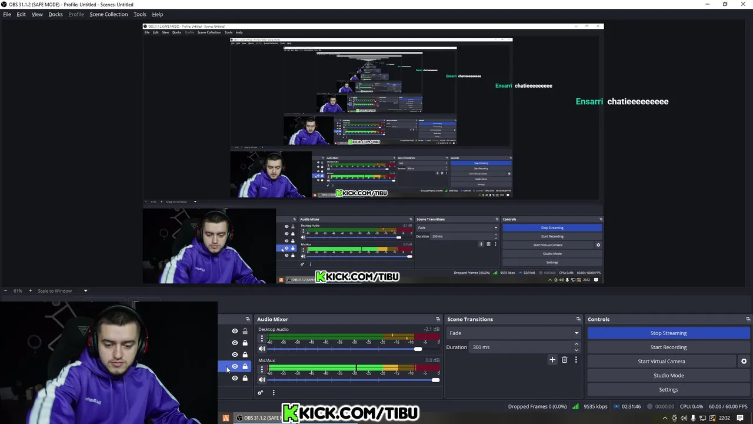The height and width of the screenshot is (424, 753).
Task: Click Start Virtual Camera button
Action: (x=661, y=362)
